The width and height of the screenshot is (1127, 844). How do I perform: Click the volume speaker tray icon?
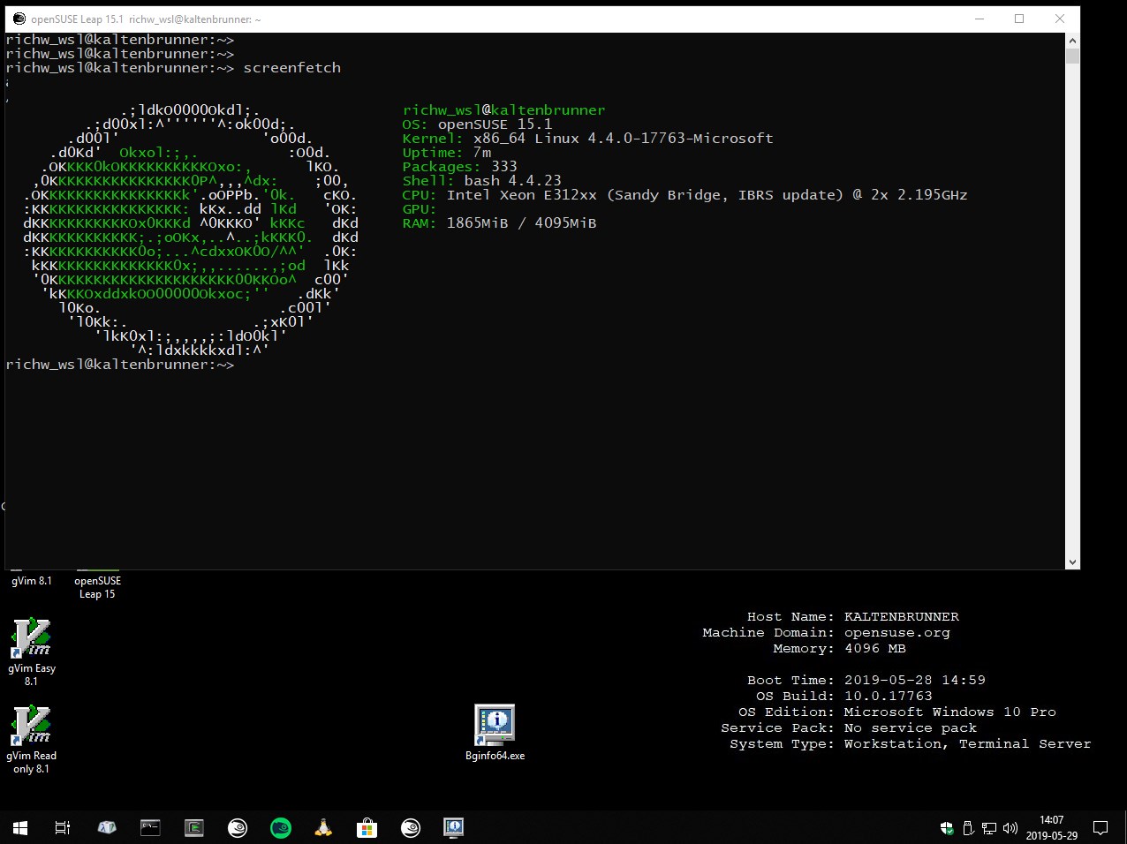click(x=1010, y=828)
